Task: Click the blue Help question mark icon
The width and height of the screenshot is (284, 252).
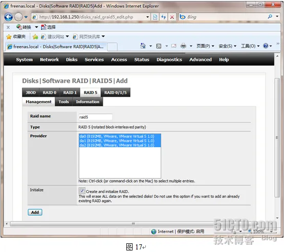Action: click(x=266, y=46)
